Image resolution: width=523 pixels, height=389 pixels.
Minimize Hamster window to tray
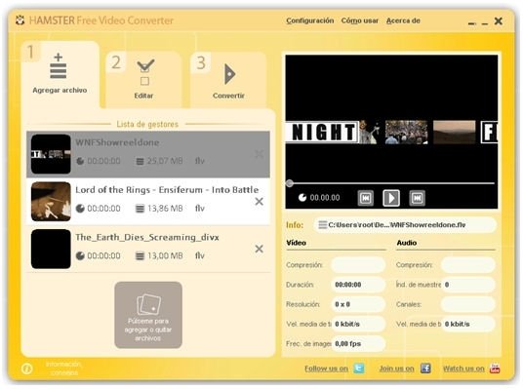pos(471,23)
